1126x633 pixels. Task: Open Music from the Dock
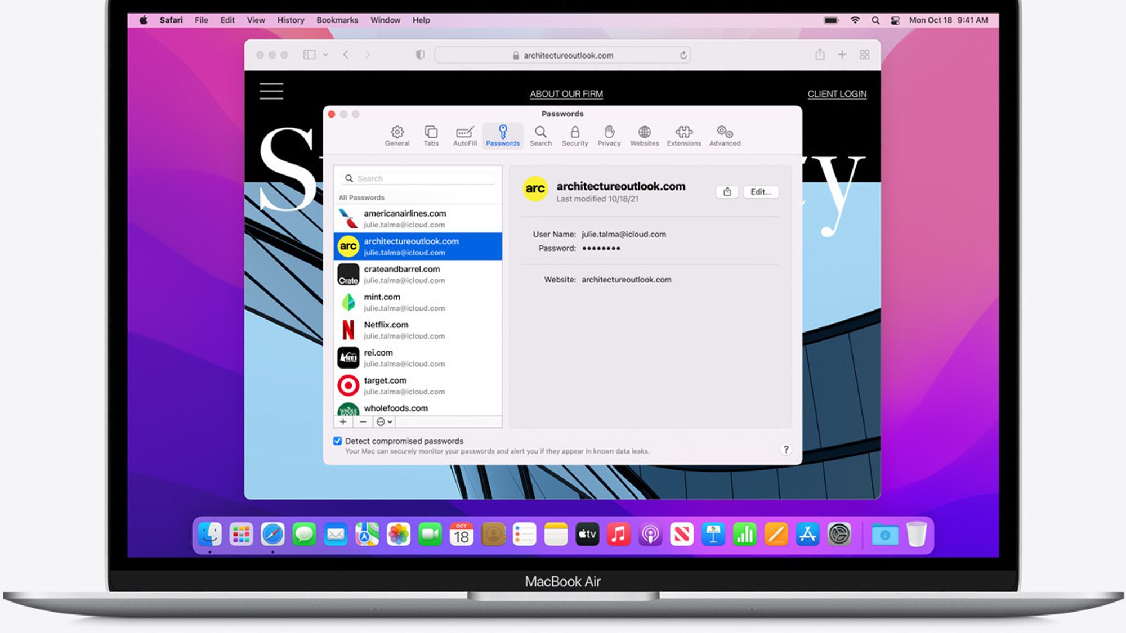point(619,534)
